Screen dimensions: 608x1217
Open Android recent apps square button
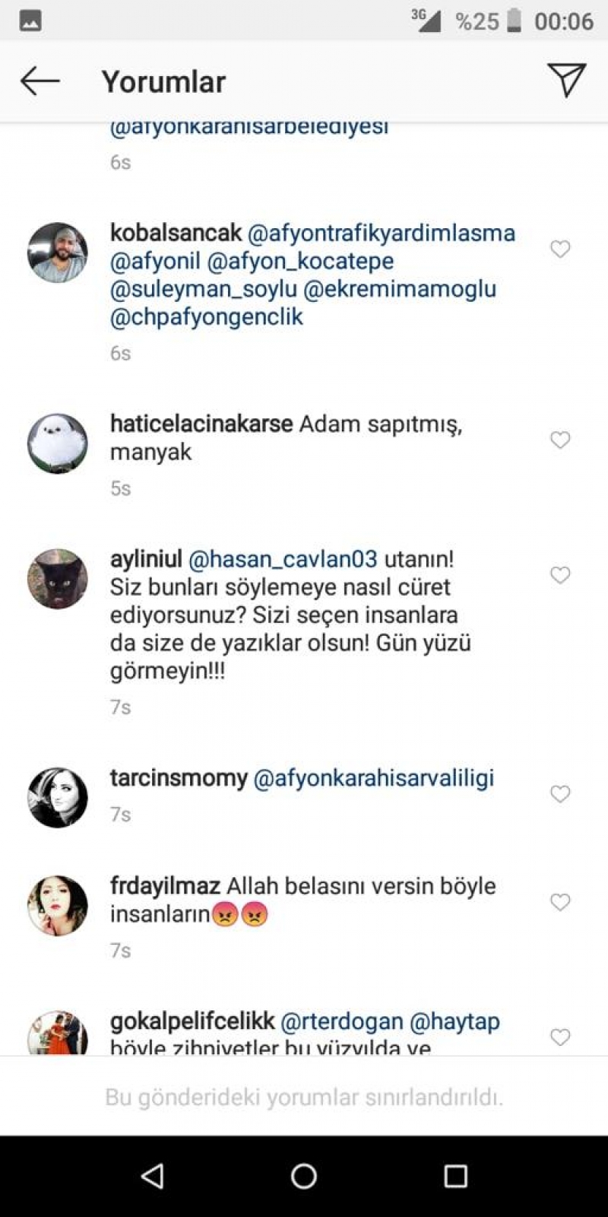[x=455, y=1176]
